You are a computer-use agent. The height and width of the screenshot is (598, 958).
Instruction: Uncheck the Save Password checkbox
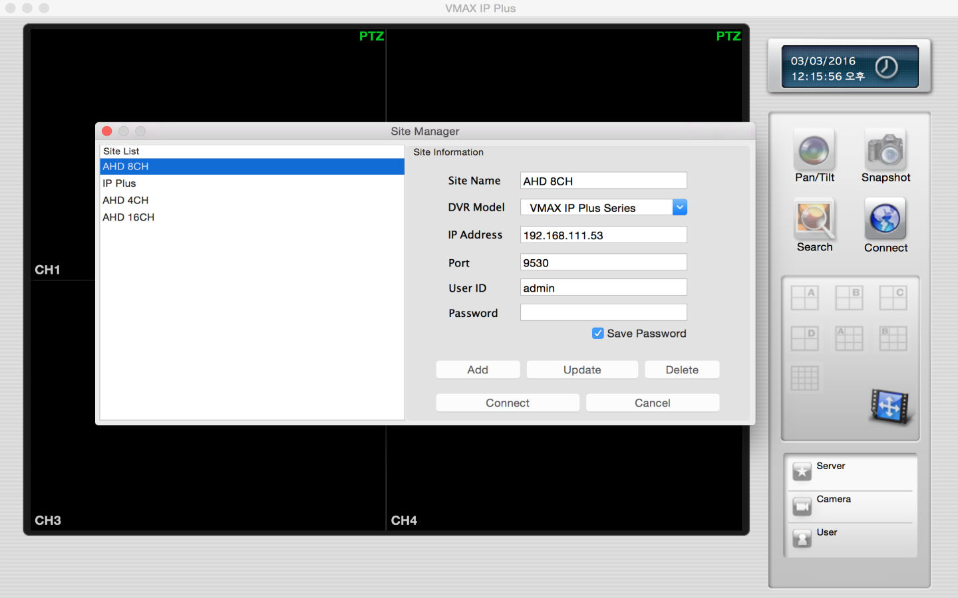point(598,334)
